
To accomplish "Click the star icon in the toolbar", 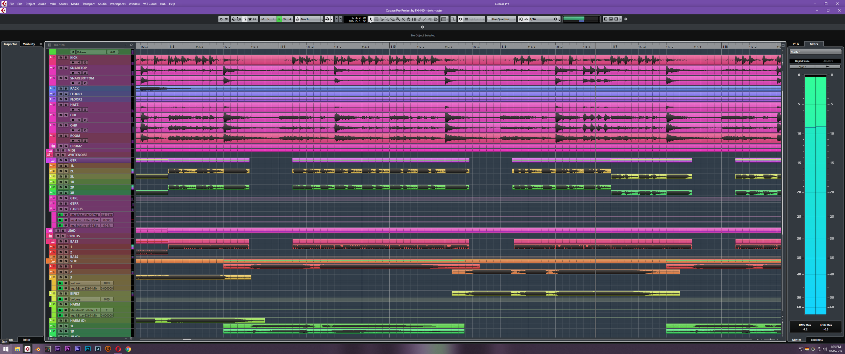I will click(x=250, y=19).
